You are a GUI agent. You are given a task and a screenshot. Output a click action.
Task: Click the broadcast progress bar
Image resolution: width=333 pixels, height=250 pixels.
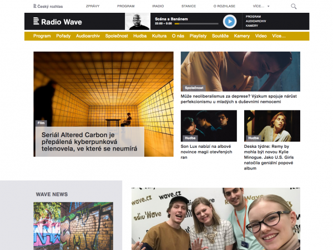coord(196,24)
